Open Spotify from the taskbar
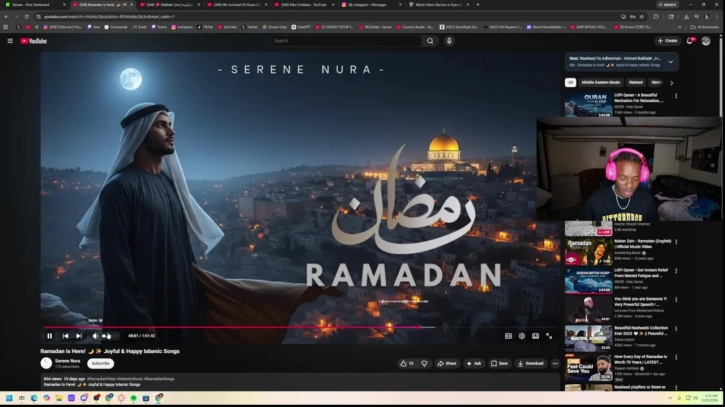This screenshot has height=407, width=725. pyautogui.click(x=134, y=398)
